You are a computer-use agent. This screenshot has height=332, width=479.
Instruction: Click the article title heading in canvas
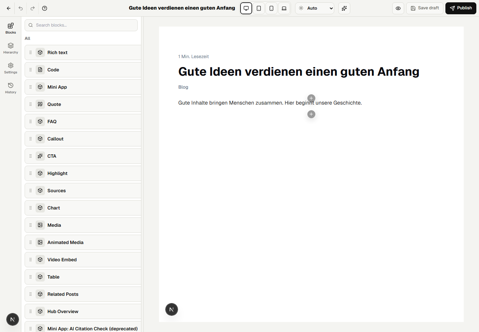click(x=299, y=72)
